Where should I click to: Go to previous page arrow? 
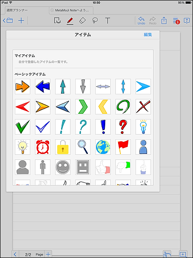[x=15, y=254]
